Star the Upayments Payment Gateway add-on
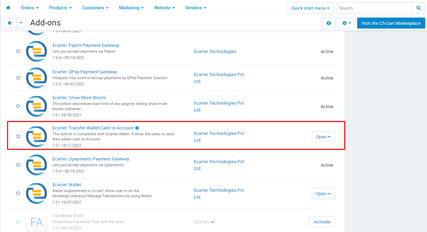Screen dimensions: 427x232 tap(18, 165)
